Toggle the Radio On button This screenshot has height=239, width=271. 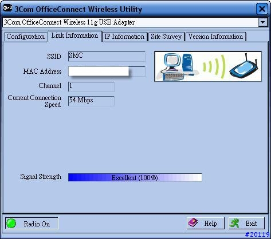pos(32,224)
